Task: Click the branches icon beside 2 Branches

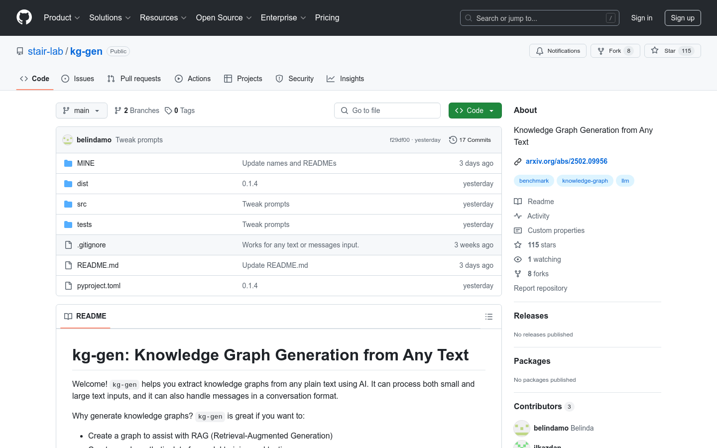Action: pyautogui.click(x=118, y=111)
